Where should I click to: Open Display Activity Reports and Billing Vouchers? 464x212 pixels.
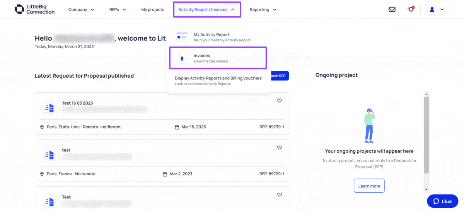pyautogui.click(x=218, y=80)
